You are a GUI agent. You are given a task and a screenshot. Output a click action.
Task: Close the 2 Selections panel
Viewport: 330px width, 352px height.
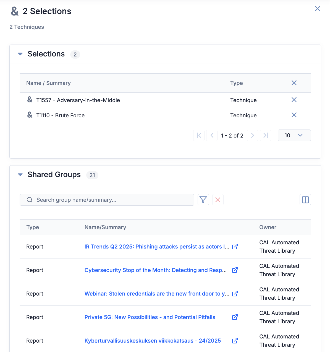click(317, 9)
